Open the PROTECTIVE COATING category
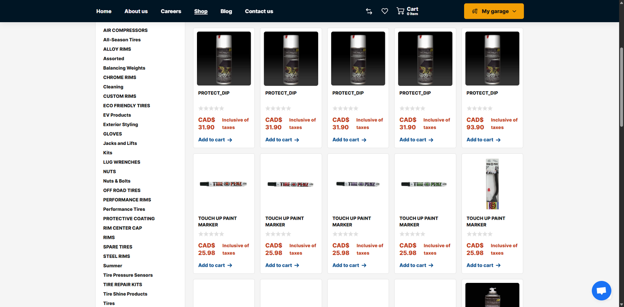The width and height of the screenshot is (624, 307). click(x=129, y=219)
